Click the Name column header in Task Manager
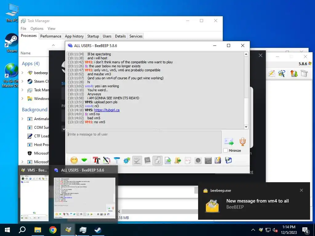The image size is (315, 236). tap(26, 53)
